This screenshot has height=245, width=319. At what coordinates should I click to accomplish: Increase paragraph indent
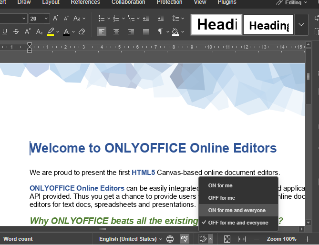click(161, 19)
